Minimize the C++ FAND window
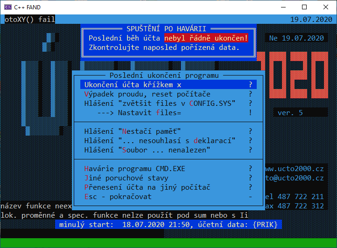Image resolution: width=337 pixels, height=248 pixels. (282, 7)
